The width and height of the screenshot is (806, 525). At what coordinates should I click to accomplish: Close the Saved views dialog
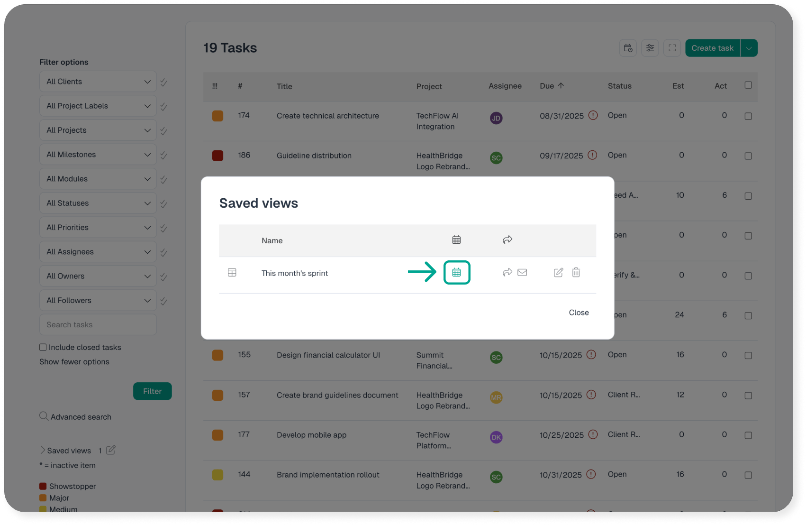coord(579,313)
